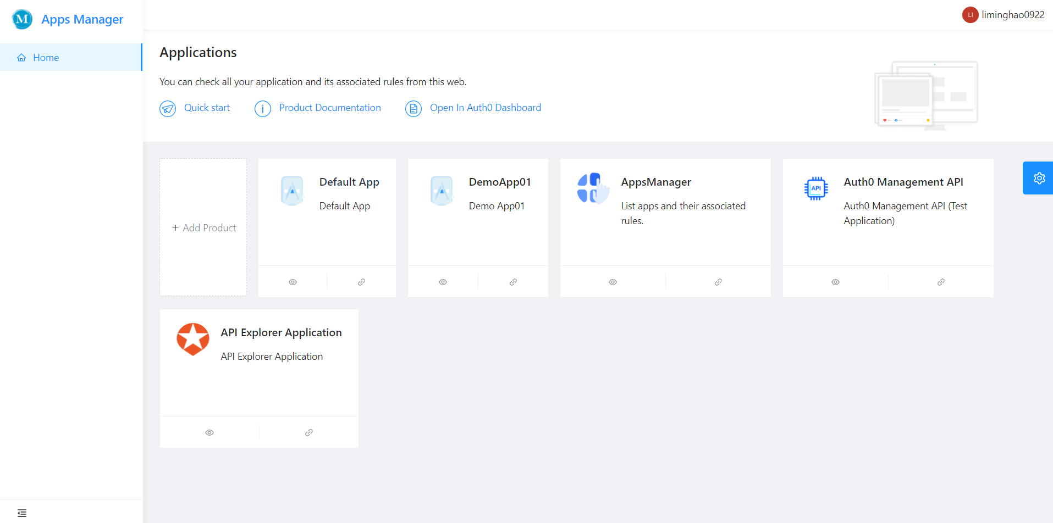The width and height of the screenshot is (1053, 523).
Task: Click the Auth0 Management API chip icon
Action: coord(816,188)
